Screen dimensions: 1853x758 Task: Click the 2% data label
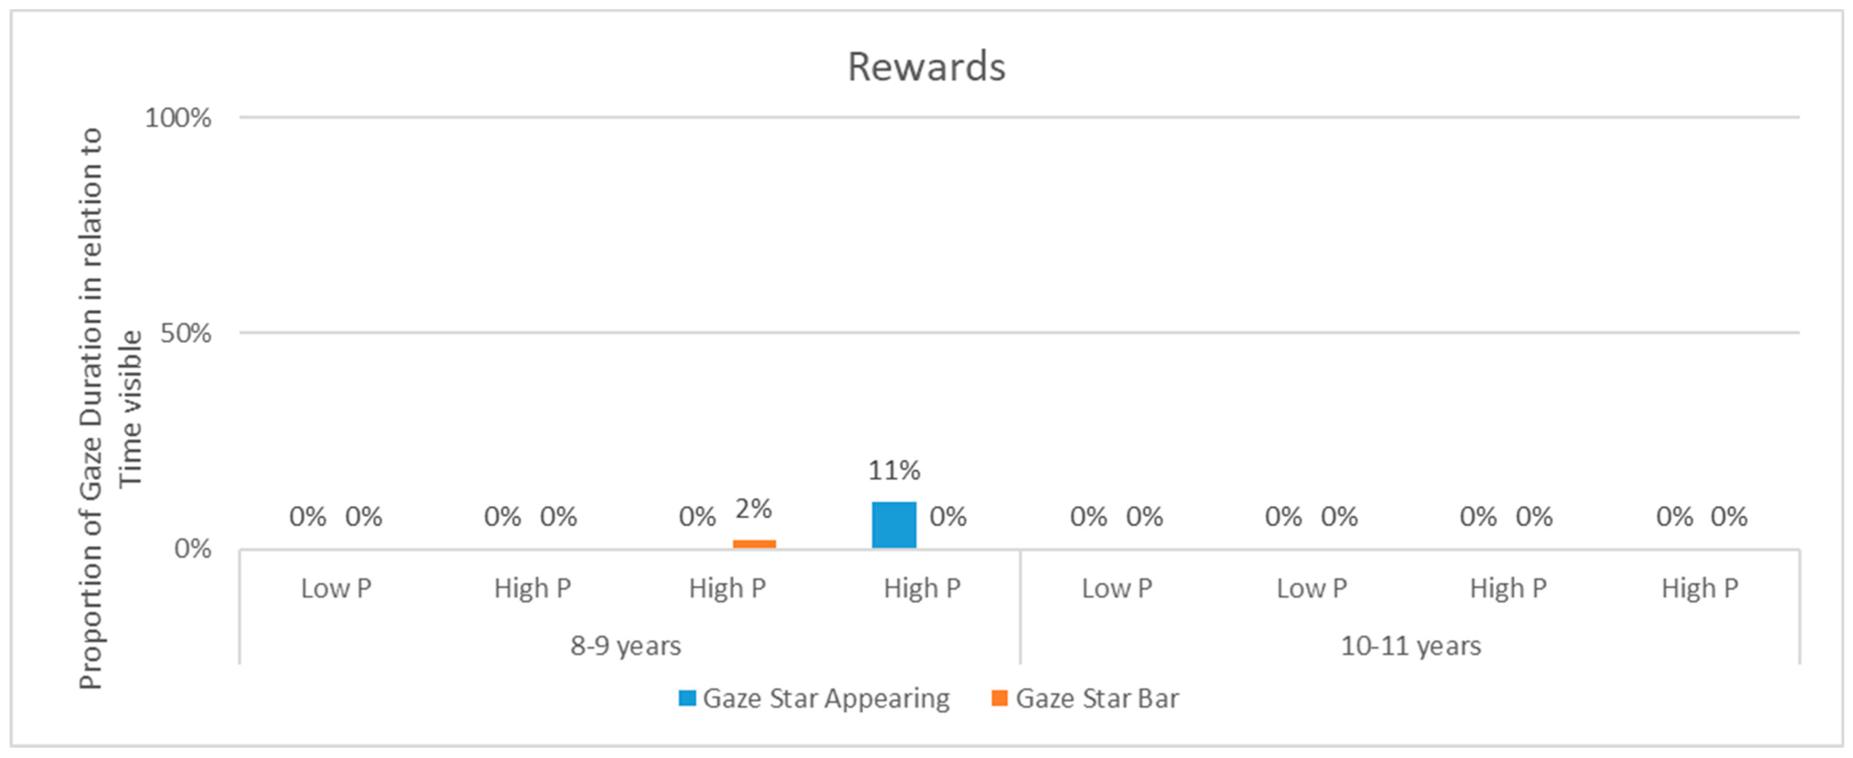[x=753, y=509]
